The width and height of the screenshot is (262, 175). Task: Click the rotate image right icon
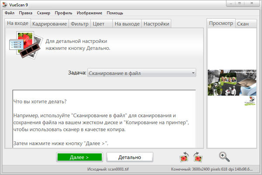tap(197, 157)
